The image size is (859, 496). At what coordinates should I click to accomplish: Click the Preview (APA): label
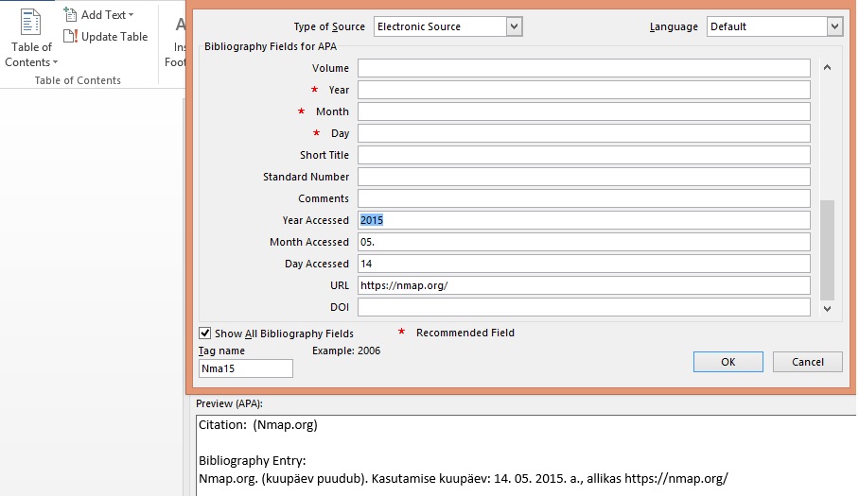pyautogui.click(x=229, y=403)
